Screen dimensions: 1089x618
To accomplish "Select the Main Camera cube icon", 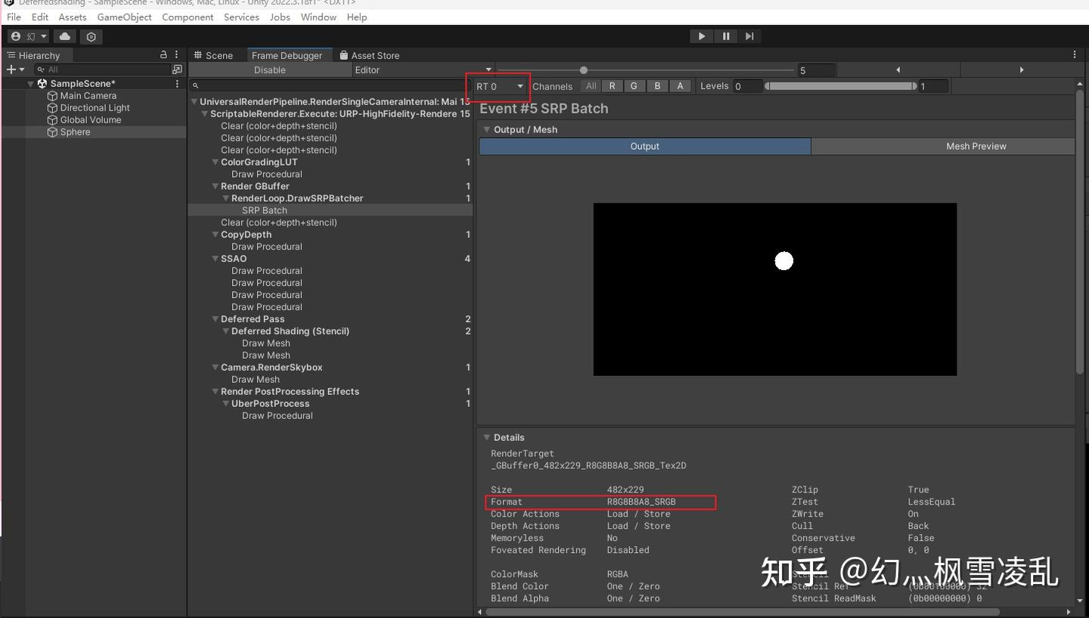I will 52,96.
